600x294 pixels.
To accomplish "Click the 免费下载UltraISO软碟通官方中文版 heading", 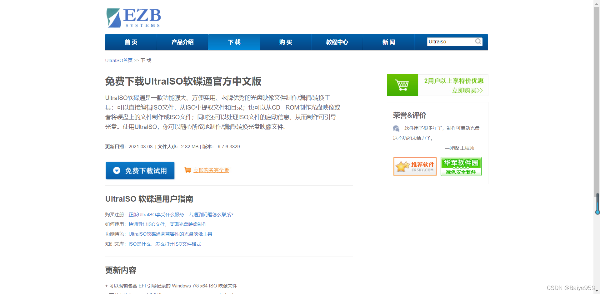I will pyautogui.click(x=183, y=81).
